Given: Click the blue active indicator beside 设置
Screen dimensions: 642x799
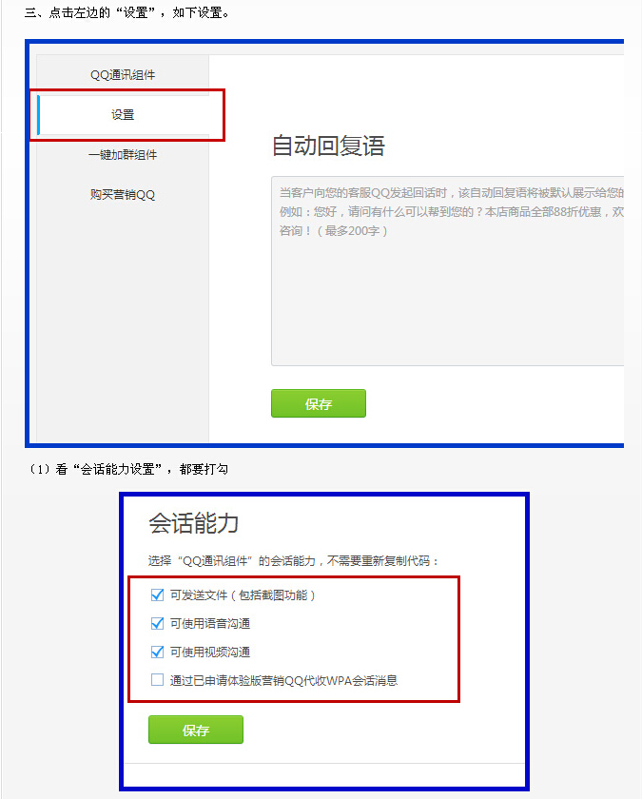Looking at the screenshot, I should (38, 115).
